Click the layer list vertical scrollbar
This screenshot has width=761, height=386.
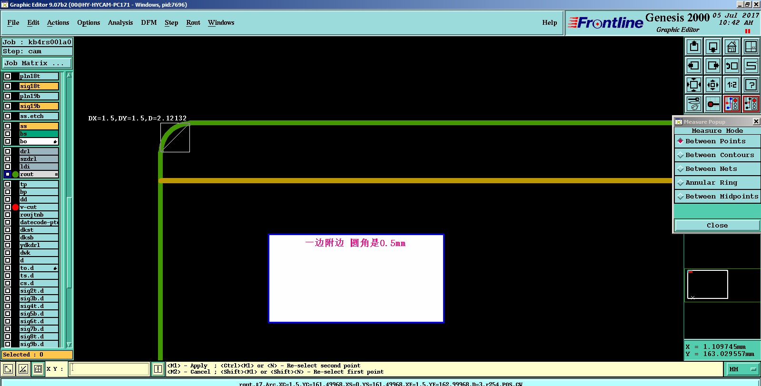69,243
